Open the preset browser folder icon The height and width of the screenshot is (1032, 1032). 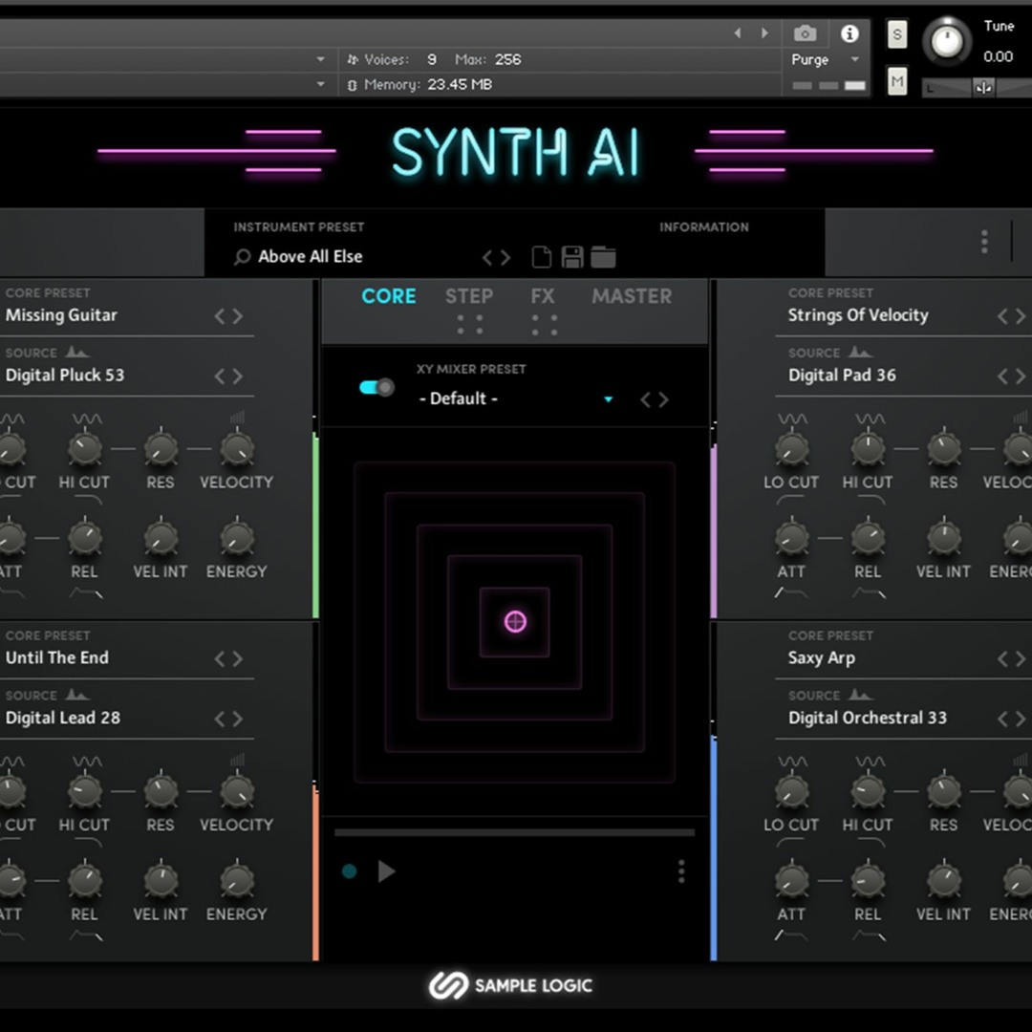point(605,256)
